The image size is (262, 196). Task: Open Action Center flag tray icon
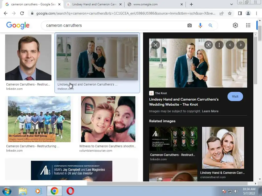click(x=224, y=191)
